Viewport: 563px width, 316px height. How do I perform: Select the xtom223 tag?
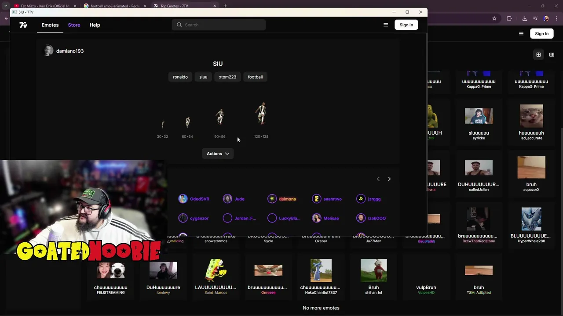click(227, 77)
